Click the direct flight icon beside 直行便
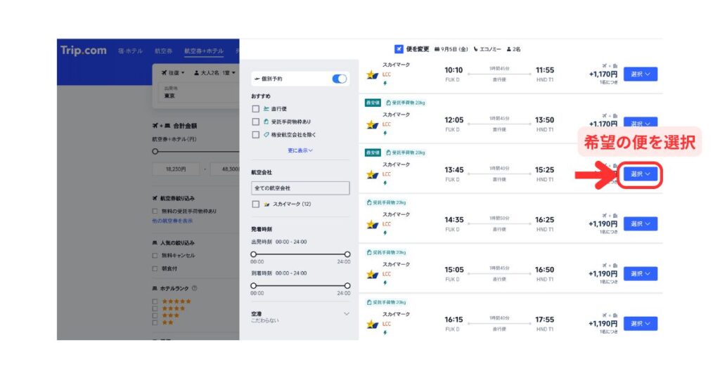The height and width of the screenshot is (378, 720). tap(266, 109)
